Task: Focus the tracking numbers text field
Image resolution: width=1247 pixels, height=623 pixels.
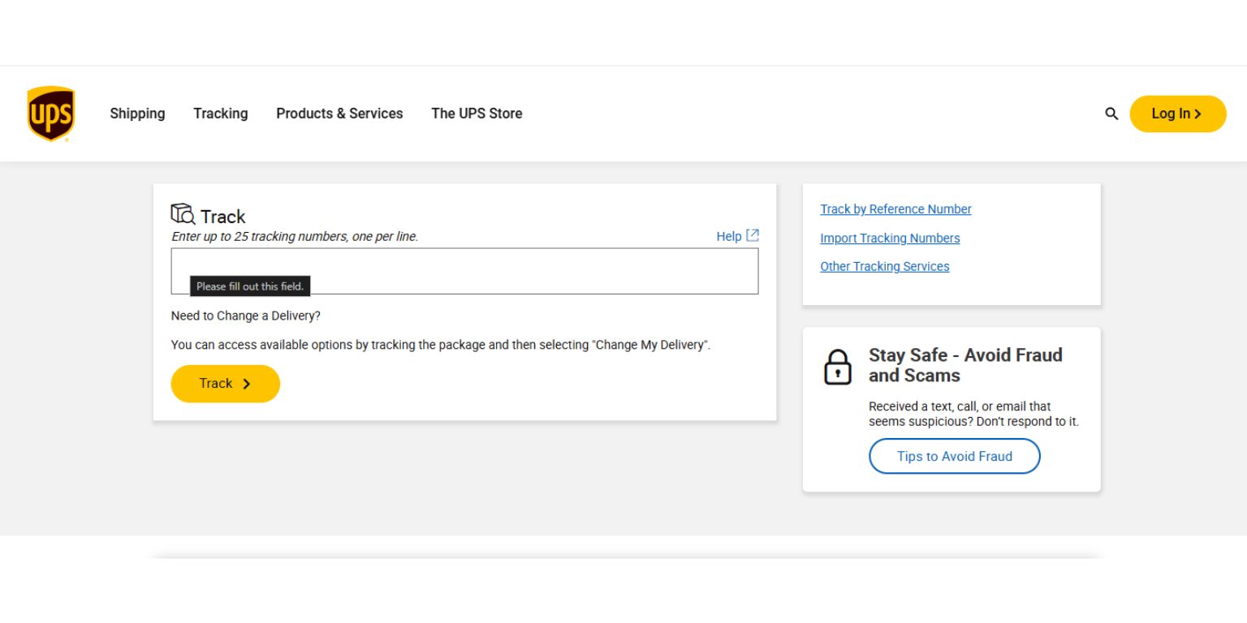Action: pos(464,271)
